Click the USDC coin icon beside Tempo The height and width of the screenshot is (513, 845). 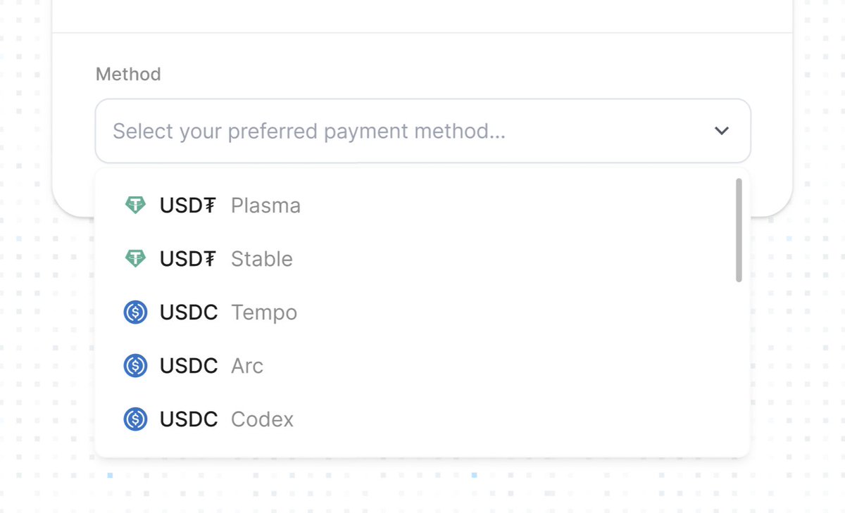tap(135, 312)
